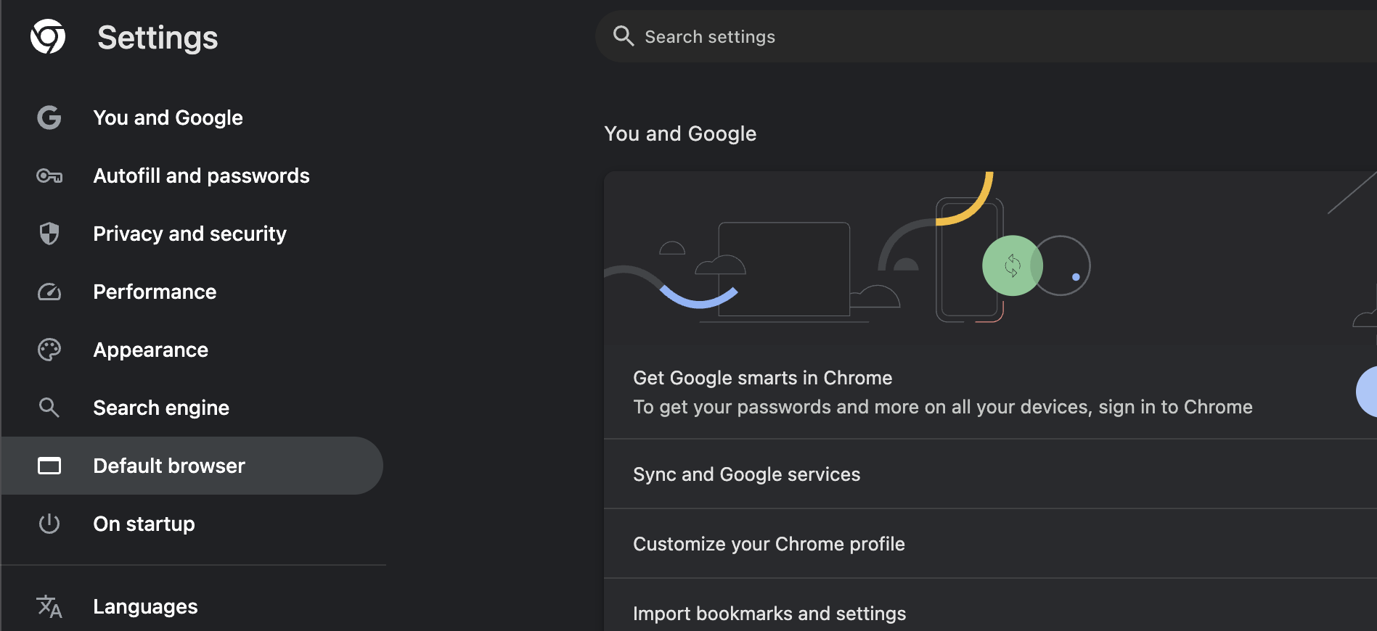
Task: Open Customize your Chrome profile
Action: tap(769, 543)
